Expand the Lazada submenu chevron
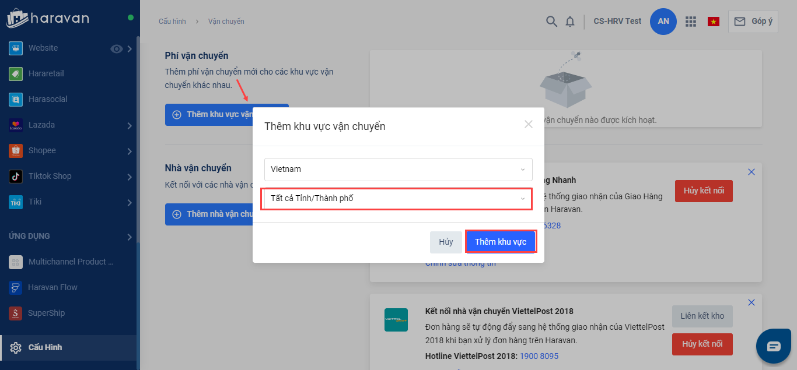The image size is (797, 370). click(130, 126)
